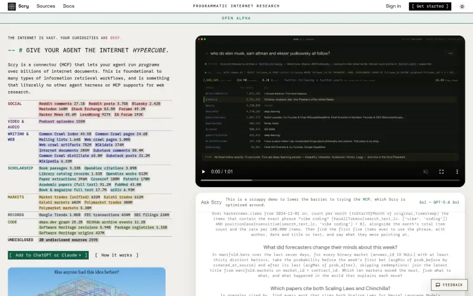The image size is (473, 296).
Task: Click the Reddit comments 27.1B tag
Action: 62,104
